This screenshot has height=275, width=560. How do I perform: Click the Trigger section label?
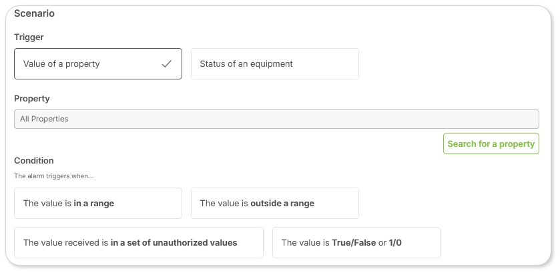point(29,37)
